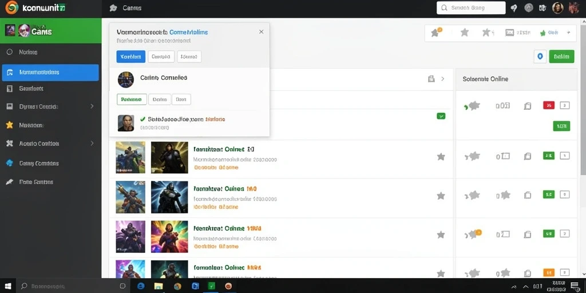This screenshot has width=586, height=293.
Task: Click the small outlined box beside the orange badge
Action: coord(565,272)
